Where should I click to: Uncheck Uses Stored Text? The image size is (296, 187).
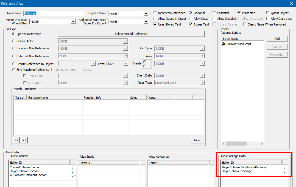tap(155, 24)
